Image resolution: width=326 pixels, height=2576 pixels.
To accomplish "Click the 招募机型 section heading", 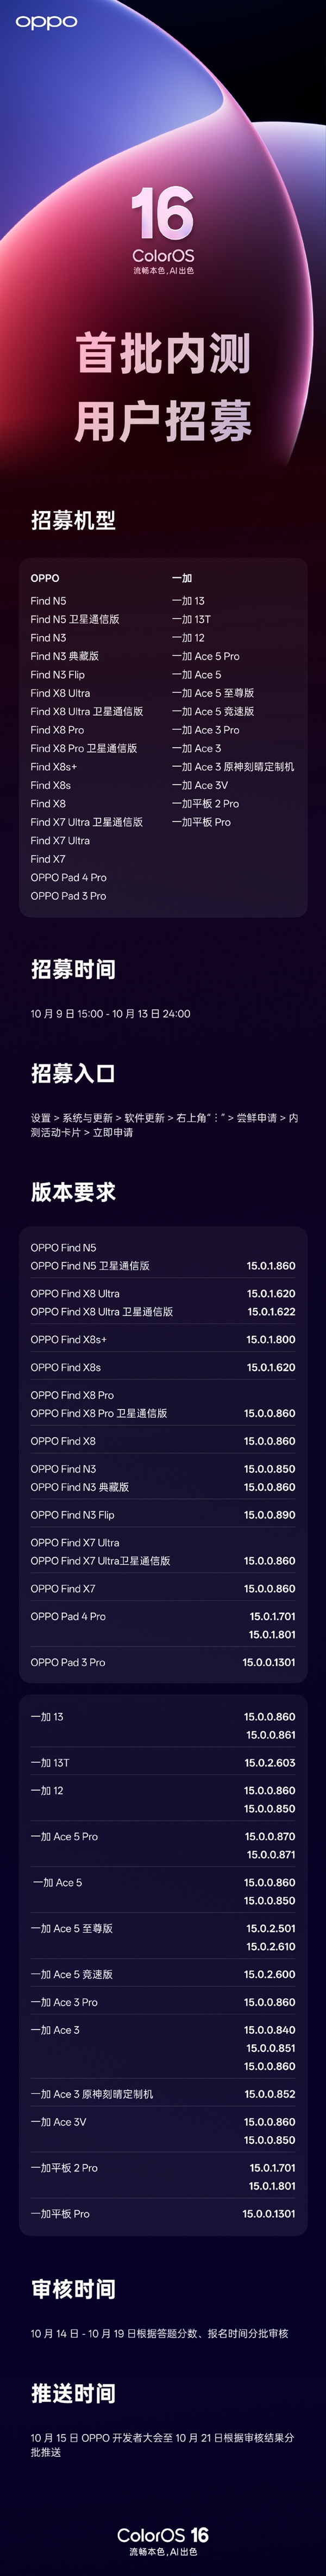I will pyautogui.click(x=73, y=520).
